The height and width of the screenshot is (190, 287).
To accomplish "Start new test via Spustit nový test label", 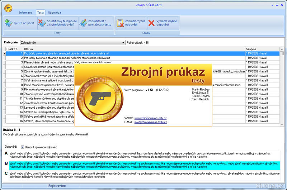I will (24, 23).
